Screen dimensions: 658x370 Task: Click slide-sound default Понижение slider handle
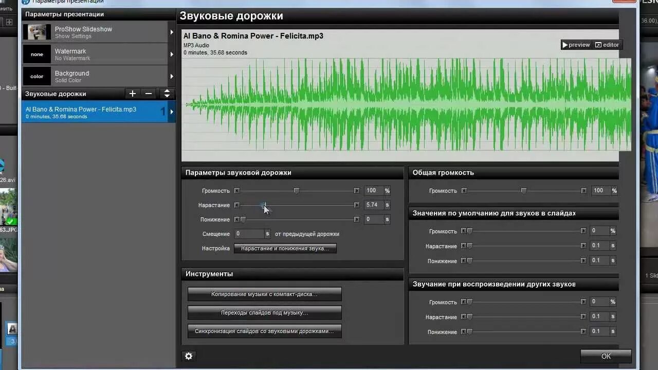click(x=469, y=261)
